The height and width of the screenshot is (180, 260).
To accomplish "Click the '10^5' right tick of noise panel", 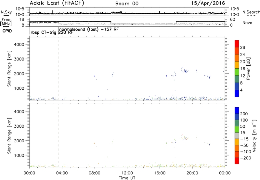I will coord(234,9).
